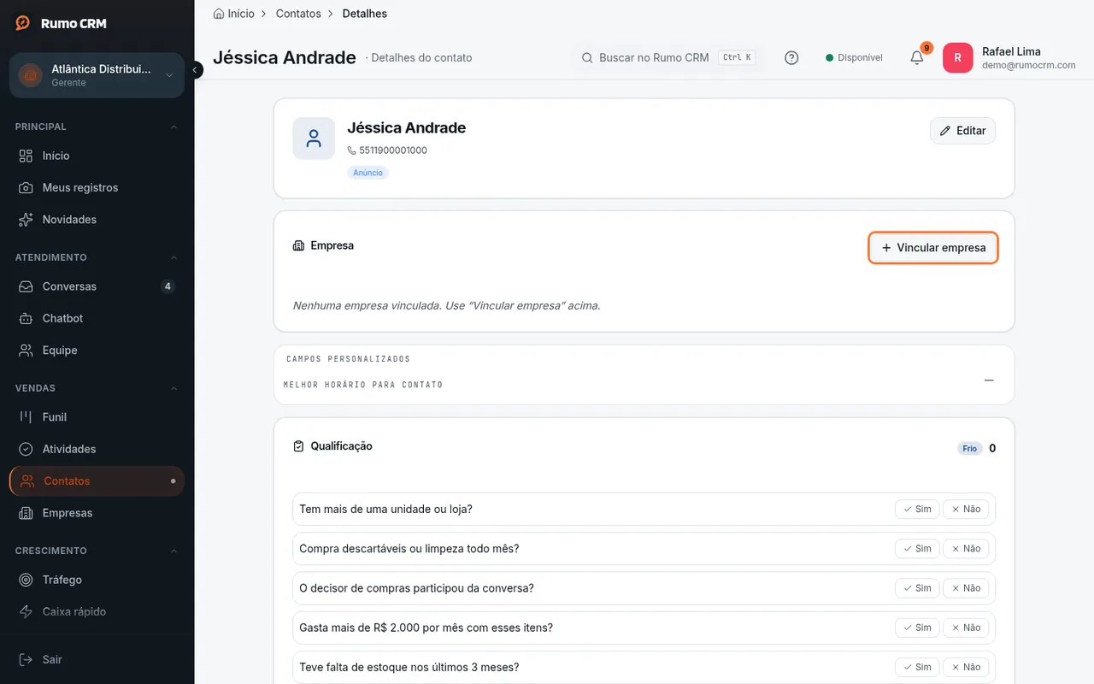The width and height of the screenshot is (1094, 684).
Task: Collapse the VENDAS sidebar section
Action: [174, 388]
